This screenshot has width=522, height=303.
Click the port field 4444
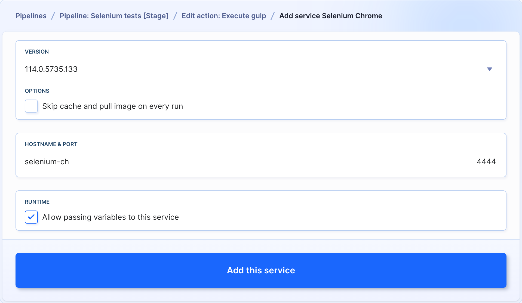pos(486,162)
